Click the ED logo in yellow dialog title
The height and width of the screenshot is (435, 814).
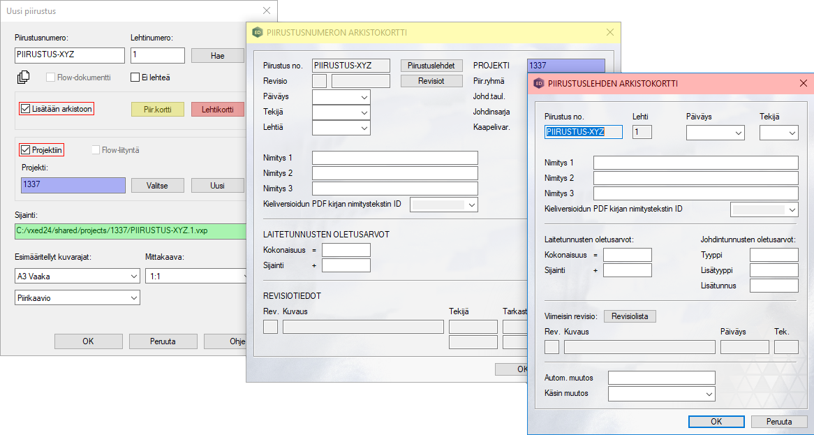[x=257, y=32]
